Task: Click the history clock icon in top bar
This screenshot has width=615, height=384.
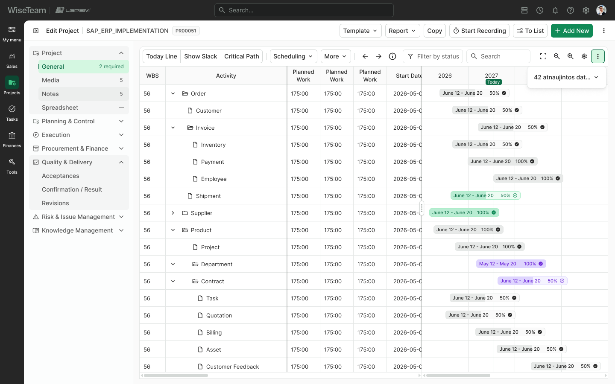Action: tap(540, 10)
